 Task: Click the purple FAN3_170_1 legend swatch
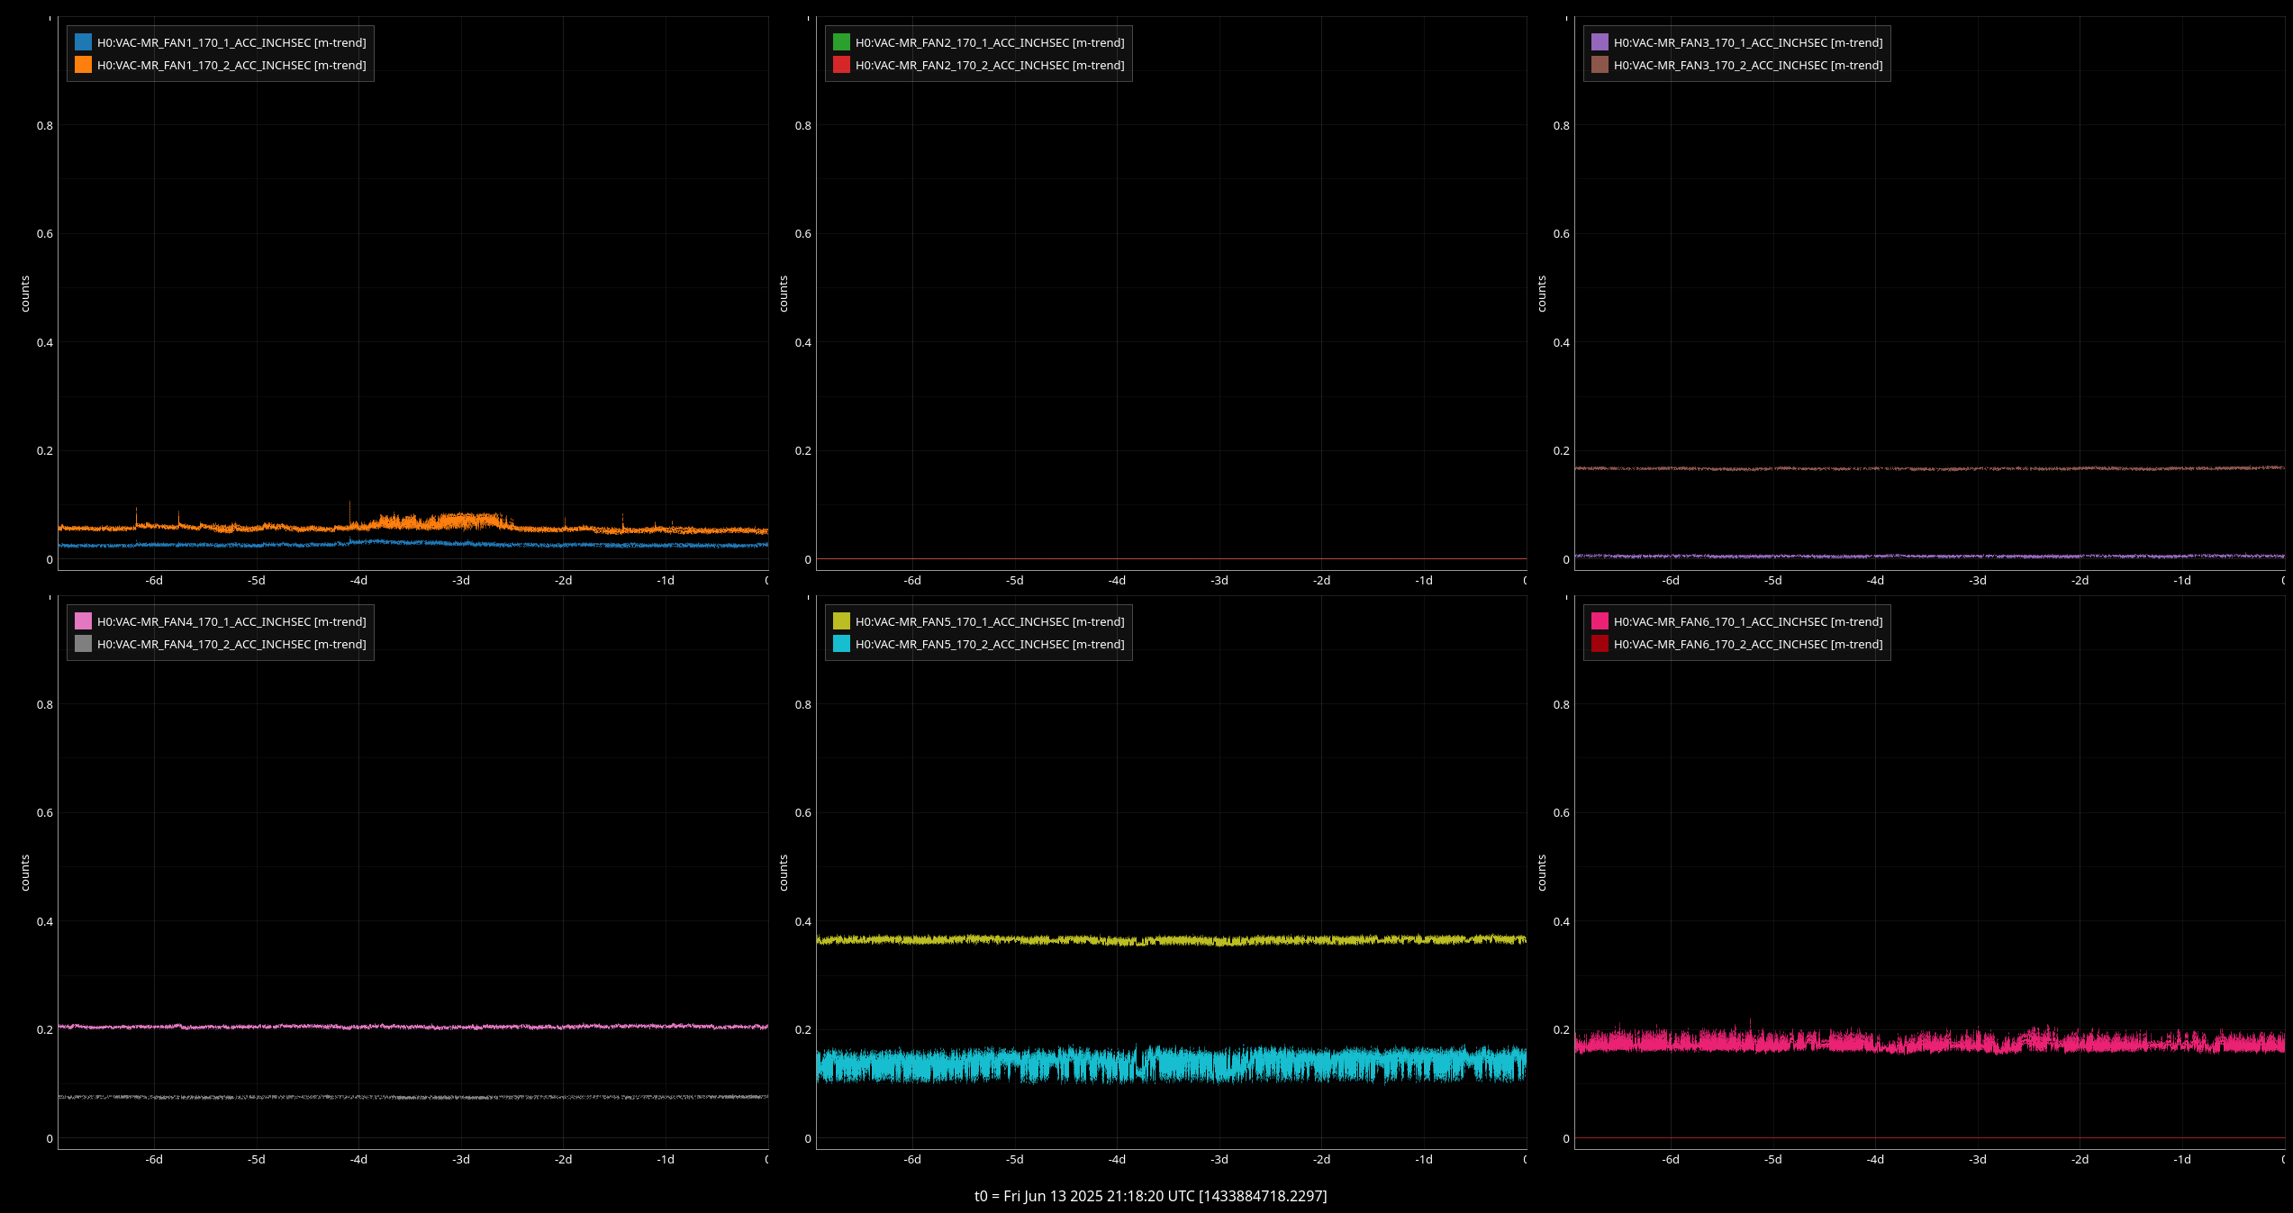click(1600, 42)
